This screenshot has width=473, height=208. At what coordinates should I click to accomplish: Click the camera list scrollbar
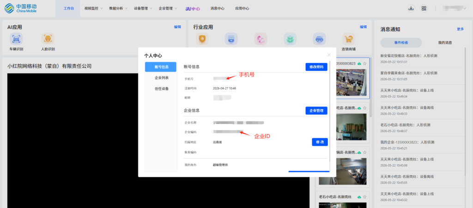pos(371,87)
